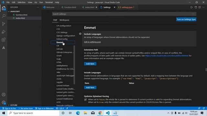Screen dimensions: 207x116
Task: Click No active issue status item
Action: pos(26,108)
